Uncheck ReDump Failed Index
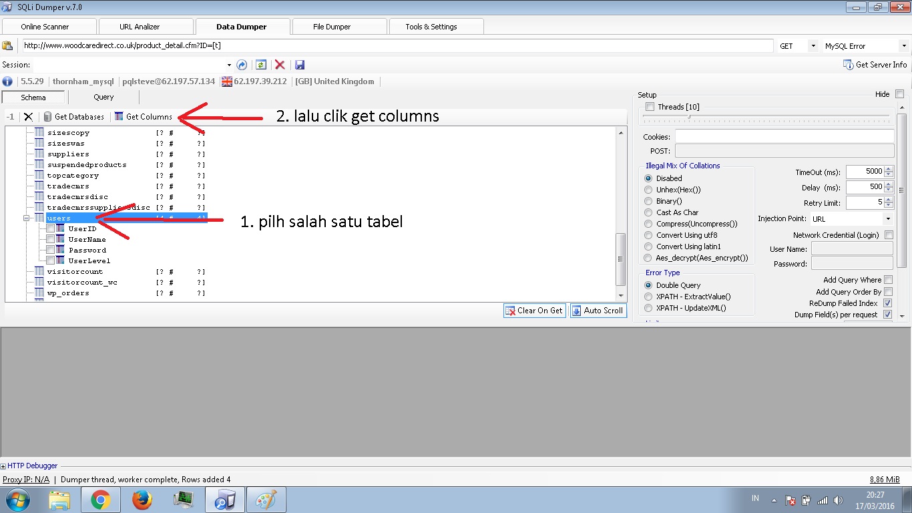 pos(888,303)
